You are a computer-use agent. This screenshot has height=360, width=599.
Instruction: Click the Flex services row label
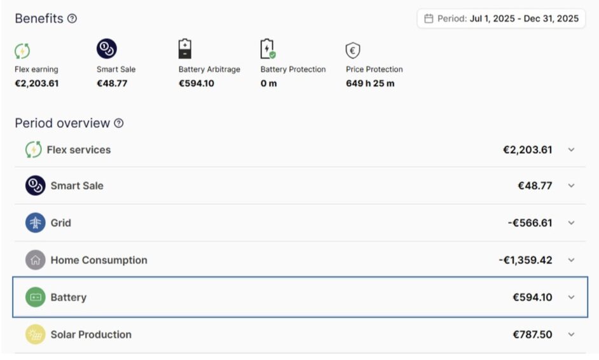point(78,150)
